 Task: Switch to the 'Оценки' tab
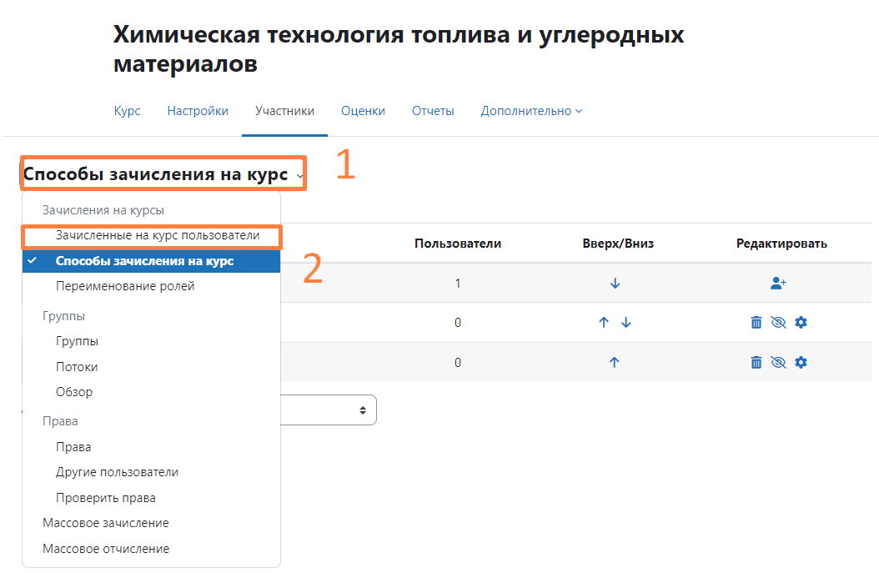[363, 111]
